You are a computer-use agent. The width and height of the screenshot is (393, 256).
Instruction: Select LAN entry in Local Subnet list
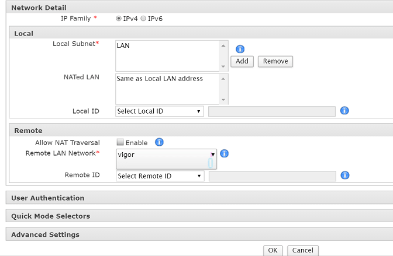pos(123,45)
